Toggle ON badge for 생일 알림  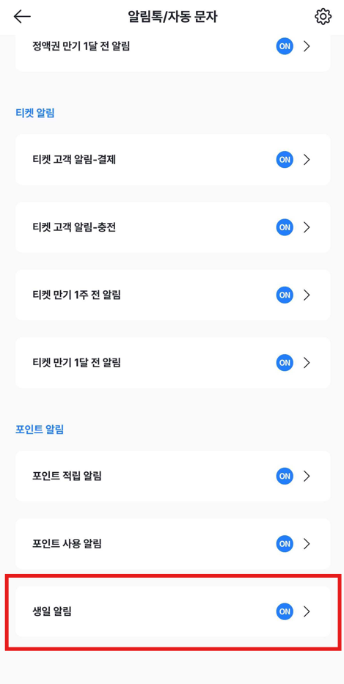point(285,611)
